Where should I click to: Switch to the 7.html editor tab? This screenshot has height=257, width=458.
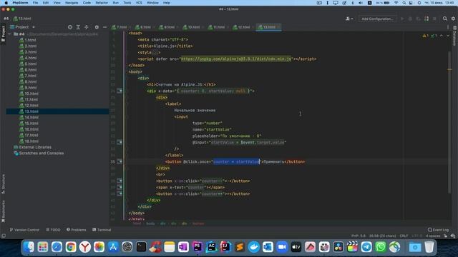pyautogui.click(x=119, y=27)
